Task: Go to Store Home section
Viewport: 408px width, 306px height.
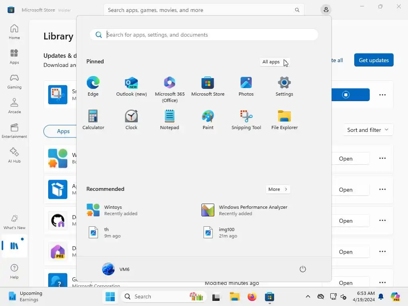Action: 14,32
